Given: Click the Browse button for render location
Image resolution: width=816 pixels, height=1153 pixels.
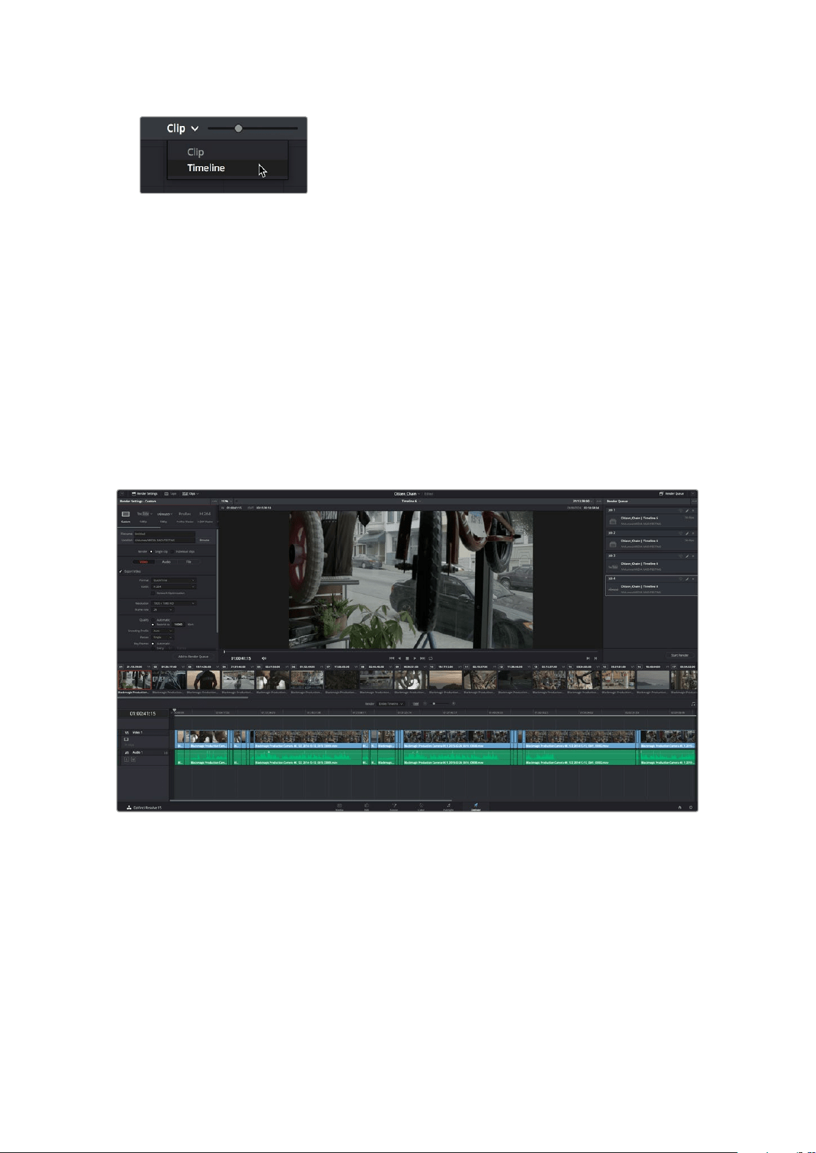Looking at the screenshot, I should pyautogui.click(x=204, y=540).
